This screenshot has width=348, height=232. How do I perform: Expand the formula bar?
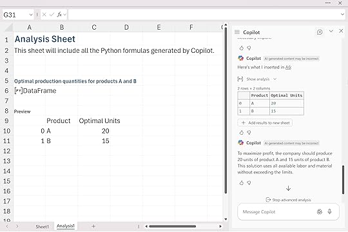point(342,15)
